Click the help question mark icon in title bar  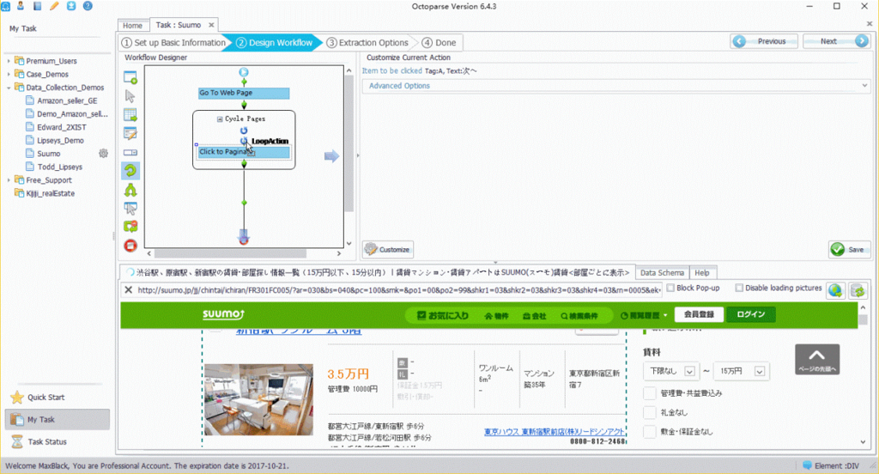coord(88,6)
